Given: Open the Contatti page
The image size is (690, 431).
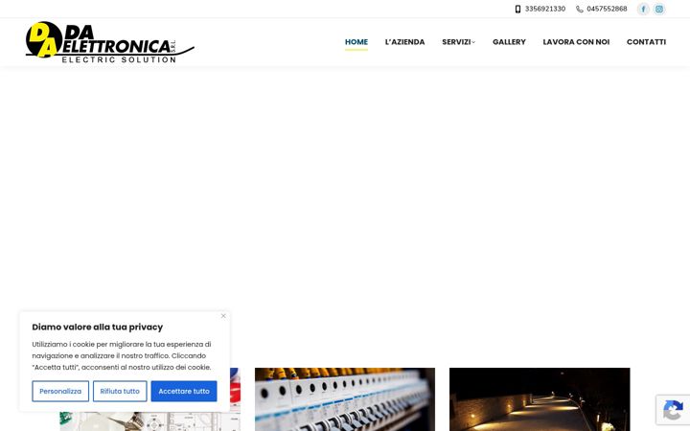Looking at the screenshot, I should (646, 42).
